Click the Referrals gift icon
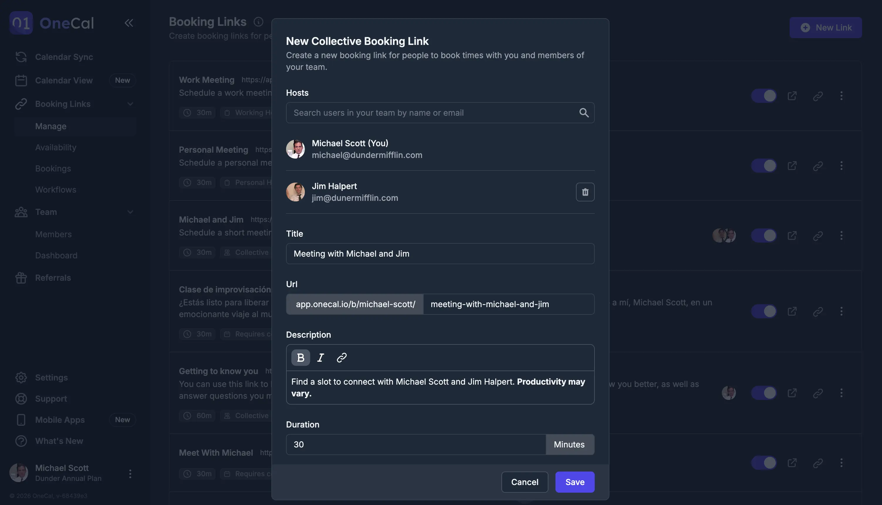Screen dimensions: 882x505 21,278
